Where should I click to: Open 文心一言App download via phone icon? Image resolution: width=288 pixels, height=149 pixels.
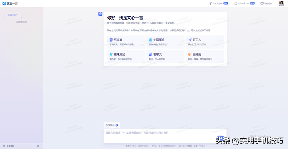pyautogui.click(x=236, y=4)
